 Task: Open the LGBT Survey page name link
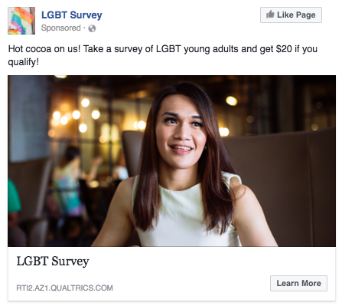pos(72,15)
